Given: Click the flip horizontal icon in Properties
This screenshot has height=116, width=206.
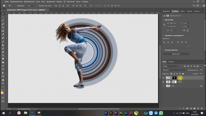Looking at the screenshot, I should point(184,30).
